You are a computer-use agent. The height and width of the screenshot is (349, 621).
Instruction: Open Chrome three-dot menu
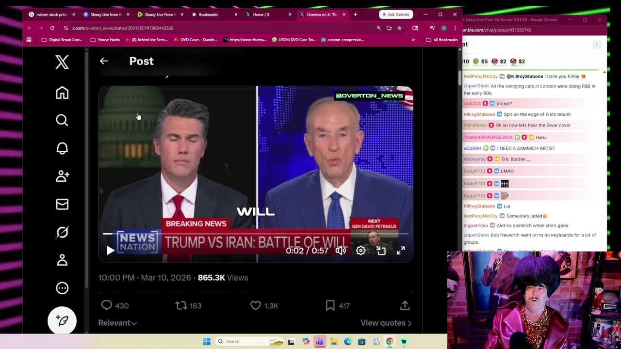pyautogui.click(x=455, y=28)
